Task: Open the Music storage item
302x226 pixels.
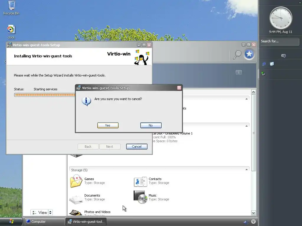Action: [x=152, y=197]
